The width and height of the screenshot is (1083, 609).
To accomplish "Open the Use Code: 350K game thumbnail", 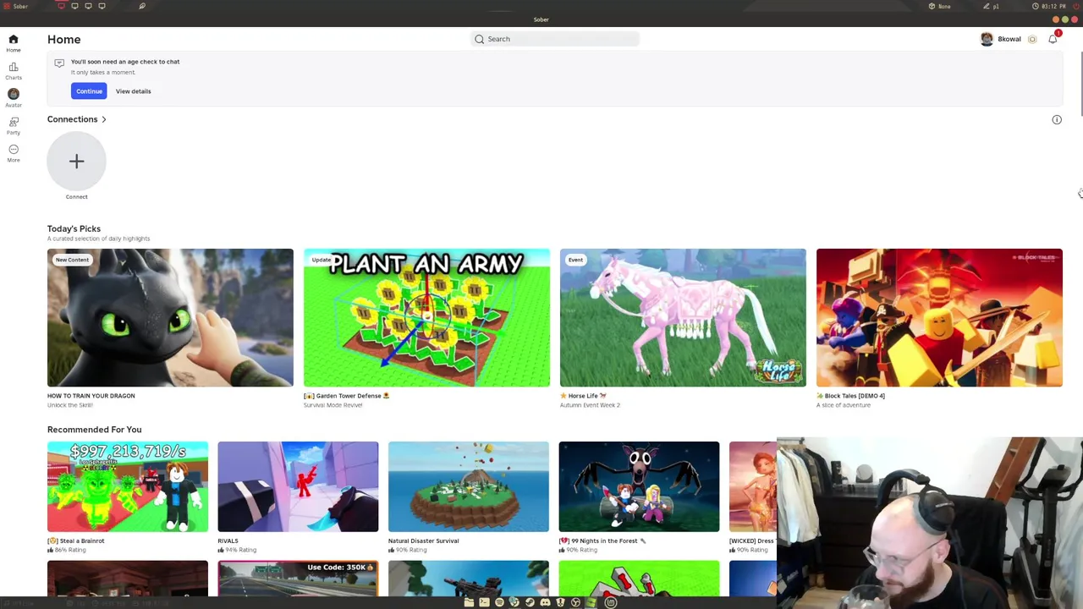I will tap(298, 579).
